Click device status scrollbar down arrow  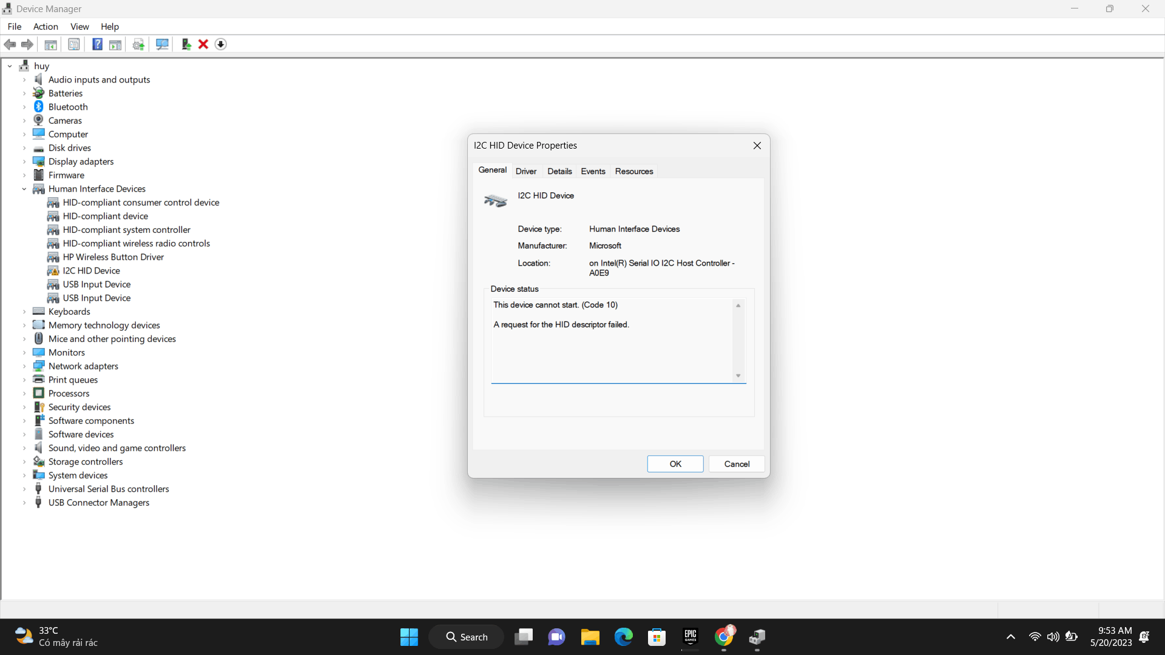tap(738, 376)
